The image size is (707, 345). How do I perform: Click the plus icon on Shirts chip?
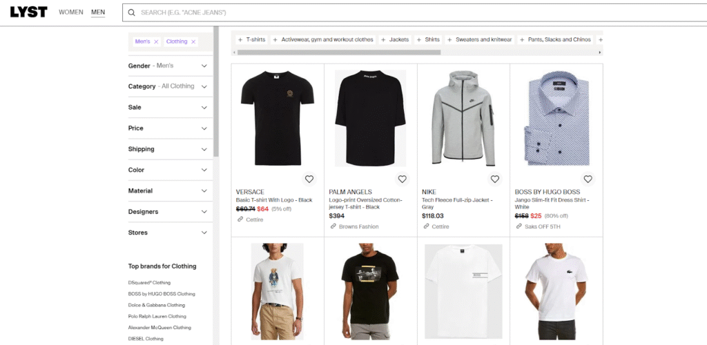tap(419, 39)
